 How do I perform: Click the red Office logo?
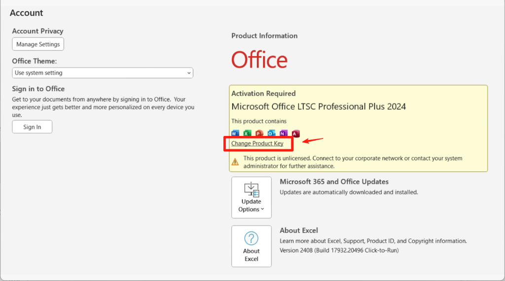point(259,60)
